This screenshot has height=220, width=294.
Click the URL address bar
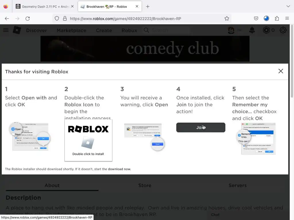click(x=142, y=19)
